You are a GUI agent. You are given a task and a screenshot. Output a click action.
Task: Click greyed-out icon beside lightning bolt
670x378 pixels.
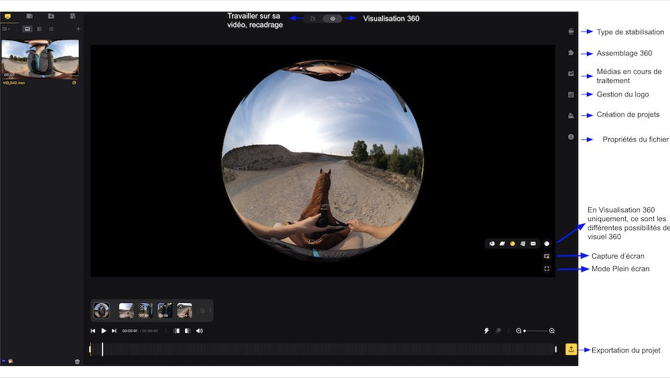(498, 330)
